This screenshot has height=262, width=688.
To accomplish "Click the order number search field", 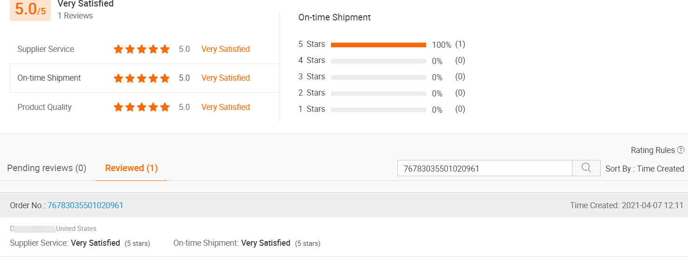I will (484, 168).
